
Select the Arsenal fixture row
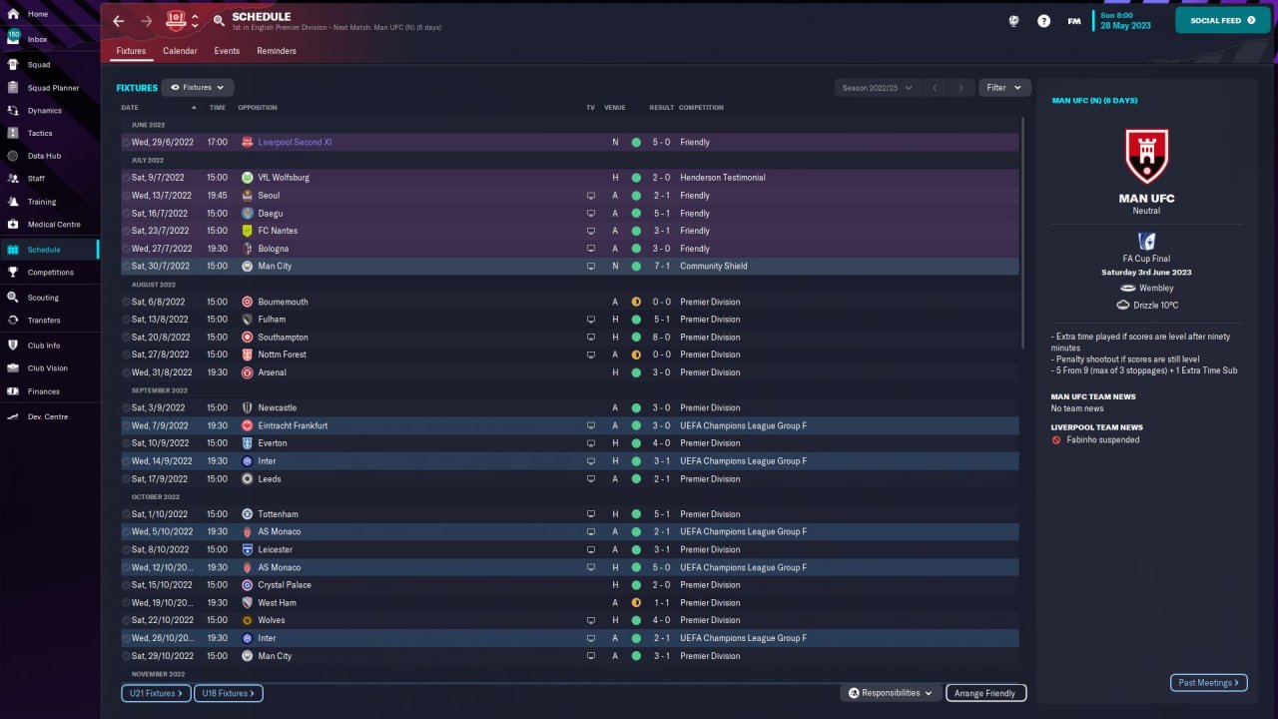pyautogui.click(x=570, y=372)
